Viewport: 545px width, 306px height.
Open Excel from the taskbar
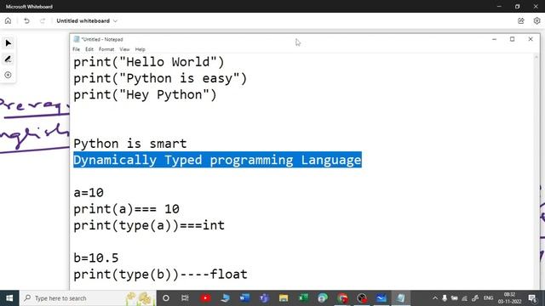pyautogui.click(x=303, y=298)
